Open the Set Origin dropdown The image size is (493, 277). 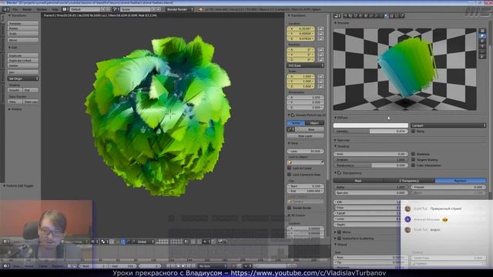pyautogui.click(x=23, y=78)
